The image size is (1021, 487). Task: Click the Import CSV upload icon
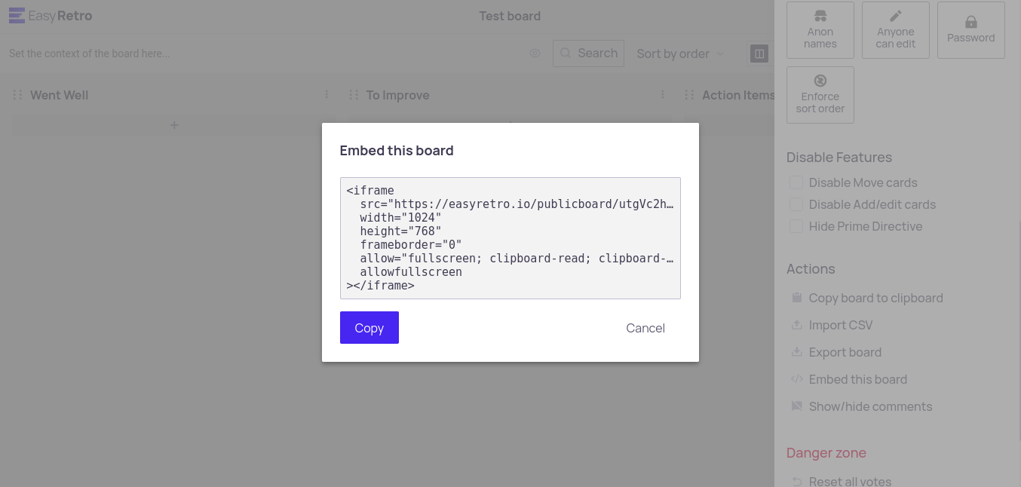[x=796, y=325]
